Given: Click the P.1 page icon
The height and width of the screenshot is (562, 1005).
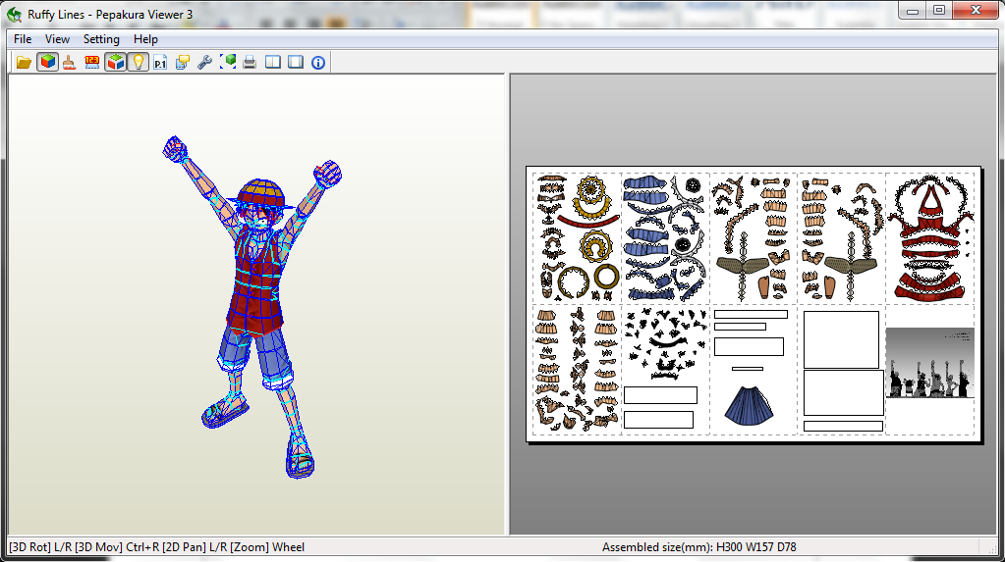Looking at the screenshot, I should coord(160,62).
